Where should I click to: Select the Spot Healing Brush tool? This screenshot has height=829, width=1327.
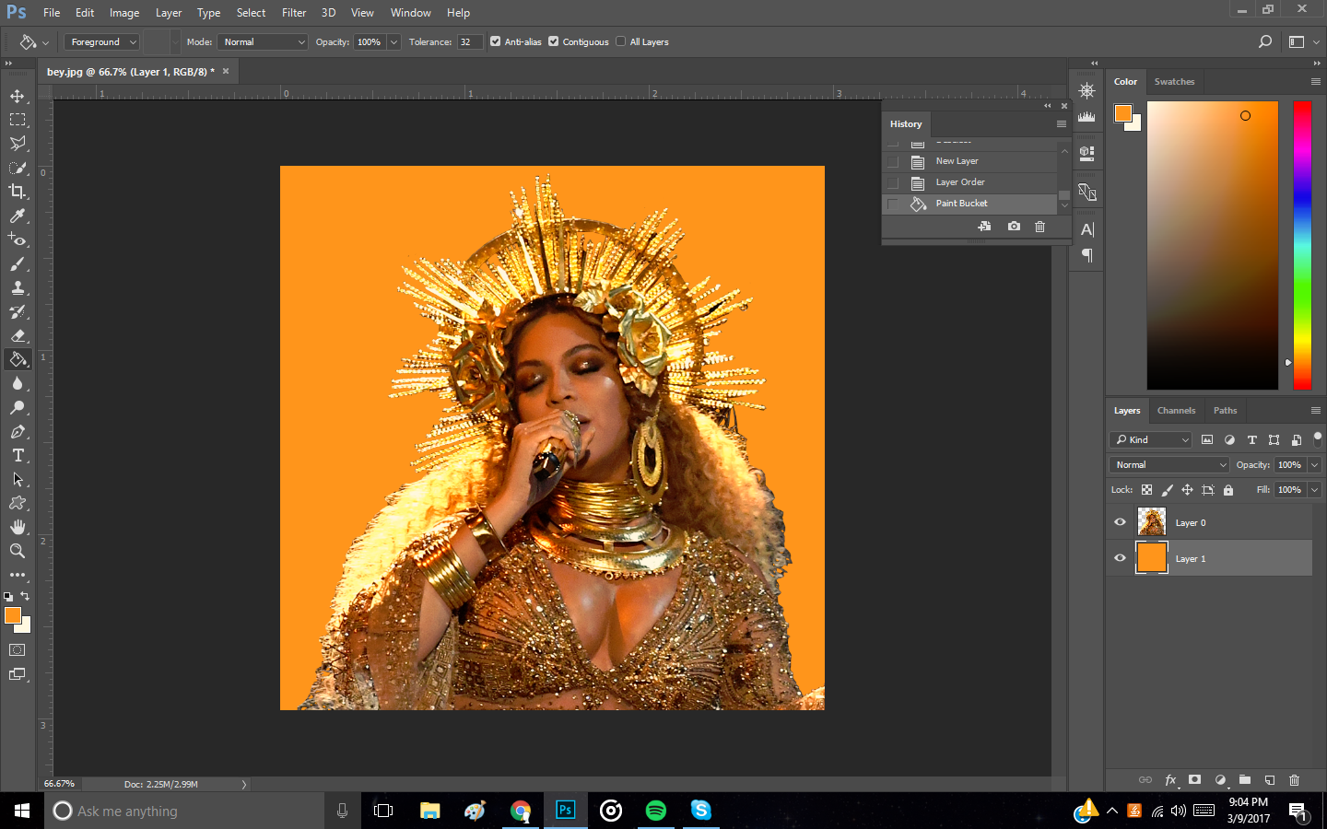tap(18, 239)
